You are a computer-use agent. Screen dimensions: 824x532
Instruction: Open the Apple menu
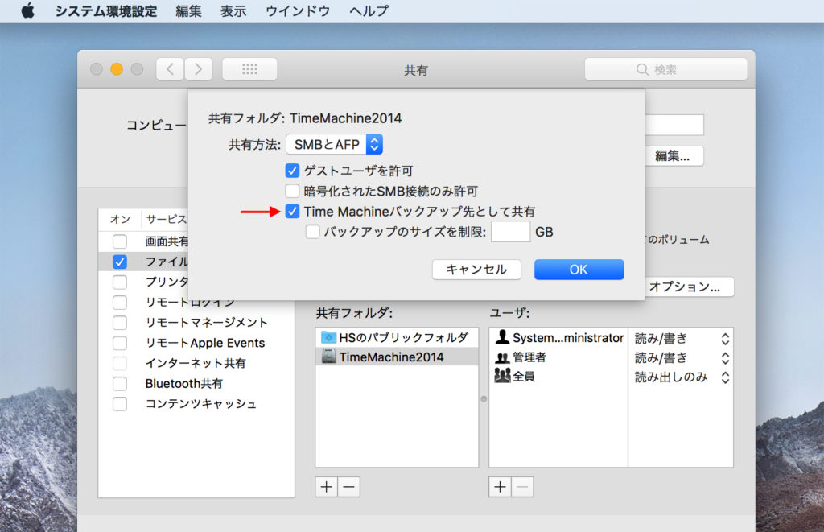pyautogui.click(x=28, y=11)
